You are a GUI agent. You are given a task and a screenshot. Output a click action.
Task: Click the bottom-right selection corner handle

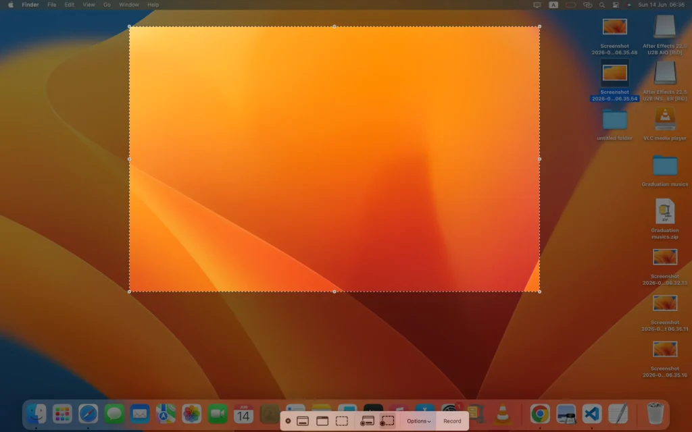[539, 292]
